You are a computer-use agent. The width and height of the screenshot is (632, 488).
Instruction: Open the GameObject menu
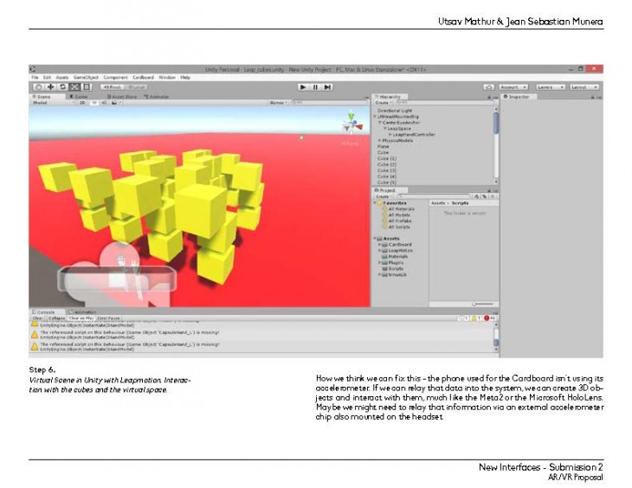pos(86,77)
